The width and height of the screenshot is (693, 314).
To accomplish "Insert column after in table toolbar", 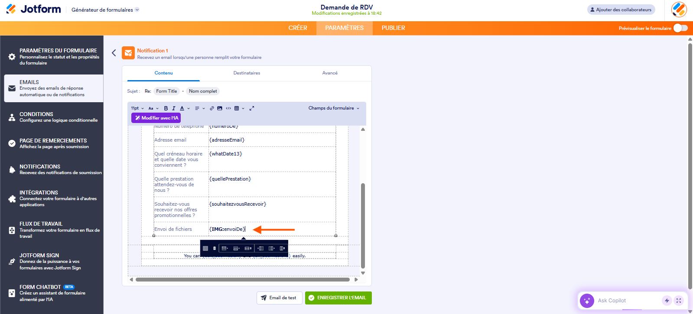I will 271,248.
